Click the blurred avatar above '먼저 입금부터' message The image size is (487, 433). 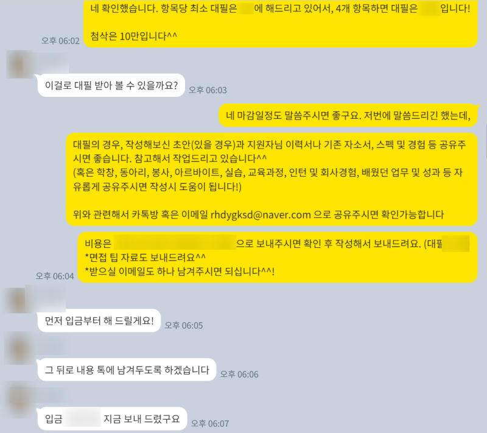pos(16,300)
